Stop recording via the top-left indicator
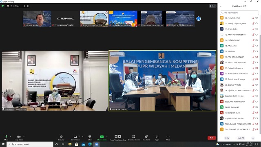This screenshot has width=261, height=147. point(28,6)
